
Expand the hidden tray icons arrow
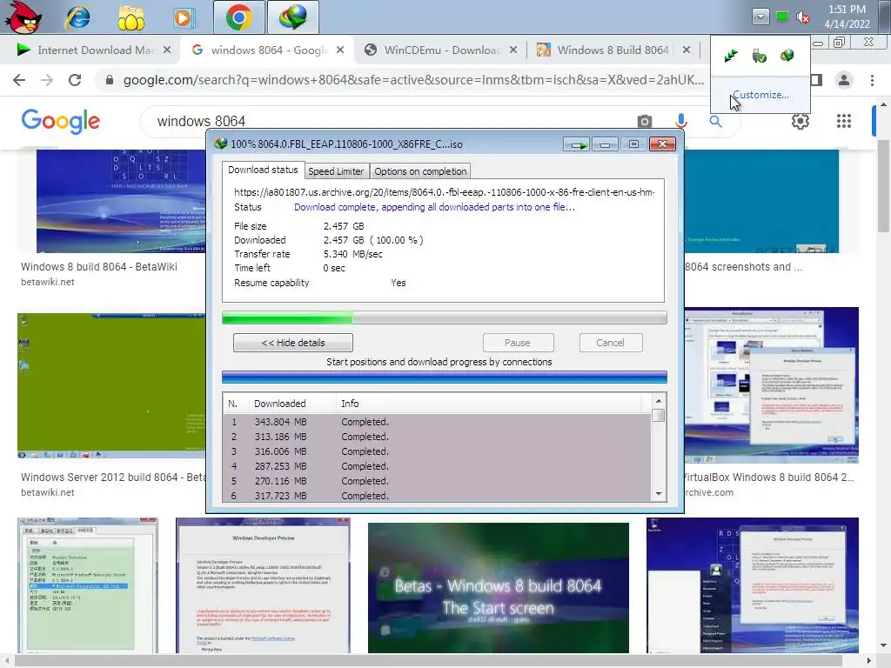point(760,17)
